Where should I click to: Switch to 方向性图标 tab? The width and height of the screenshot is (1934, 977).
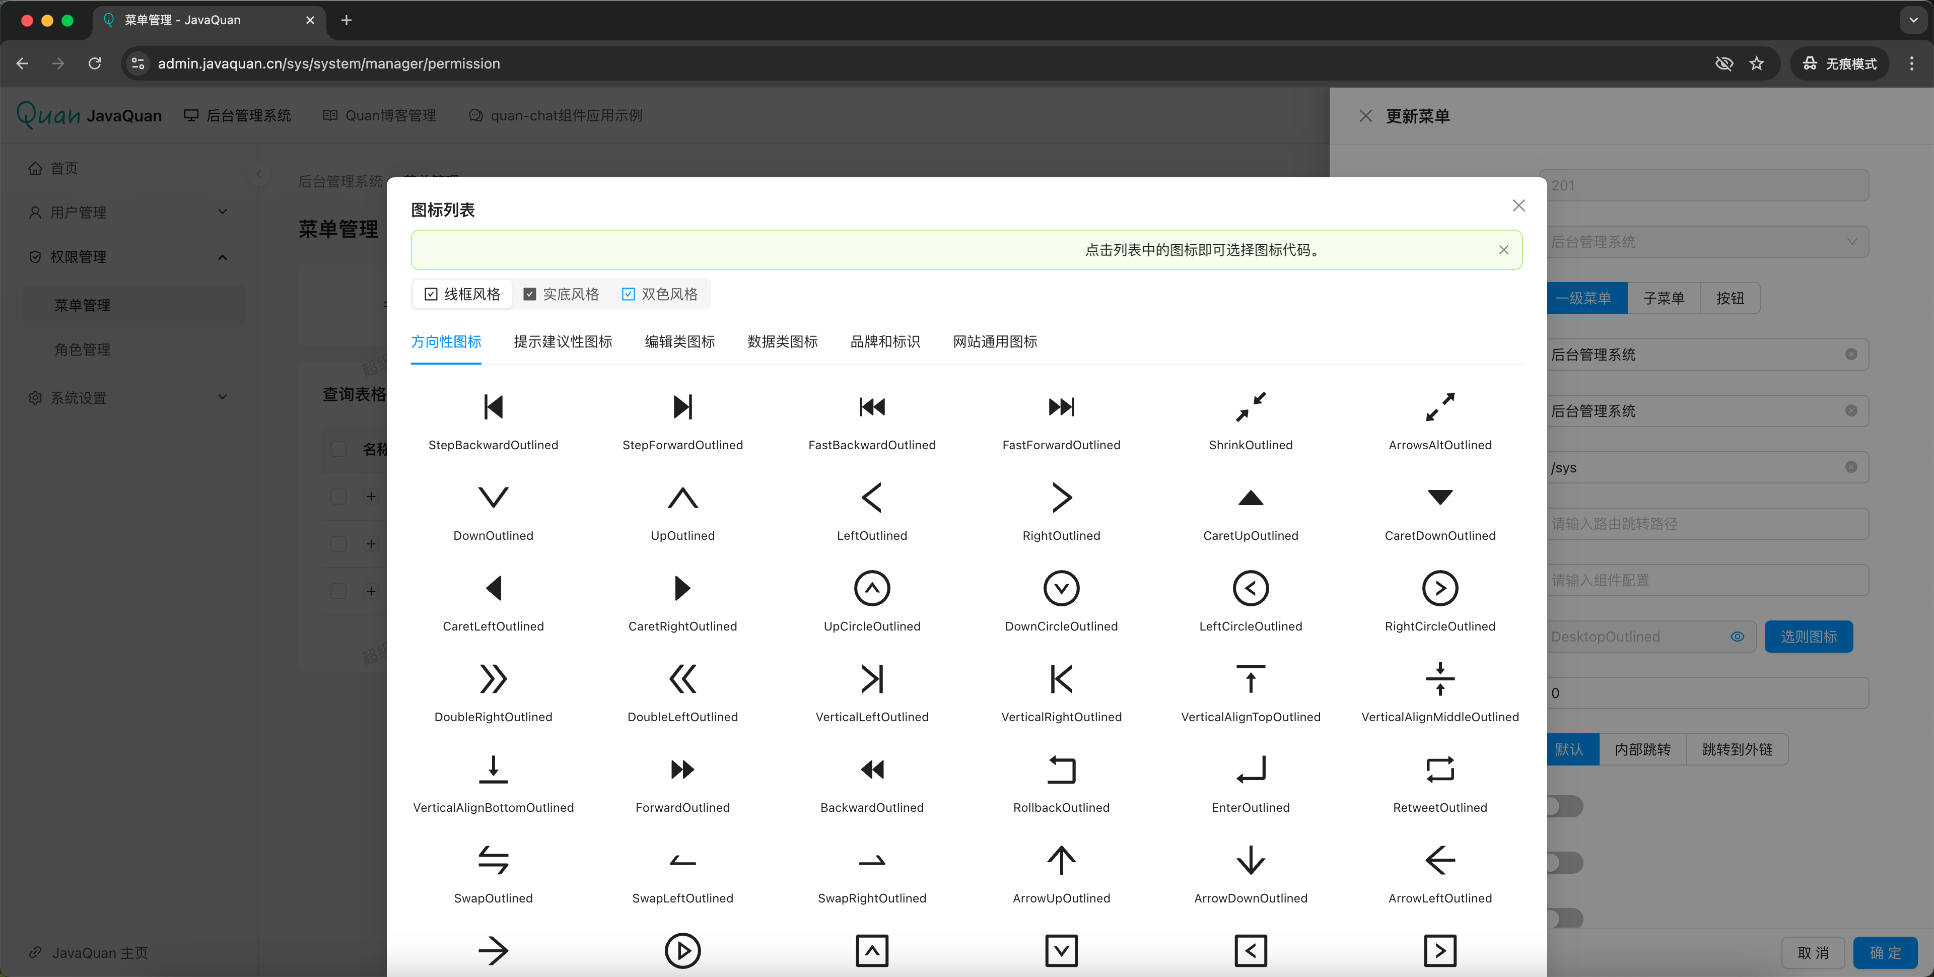(446, 341)
